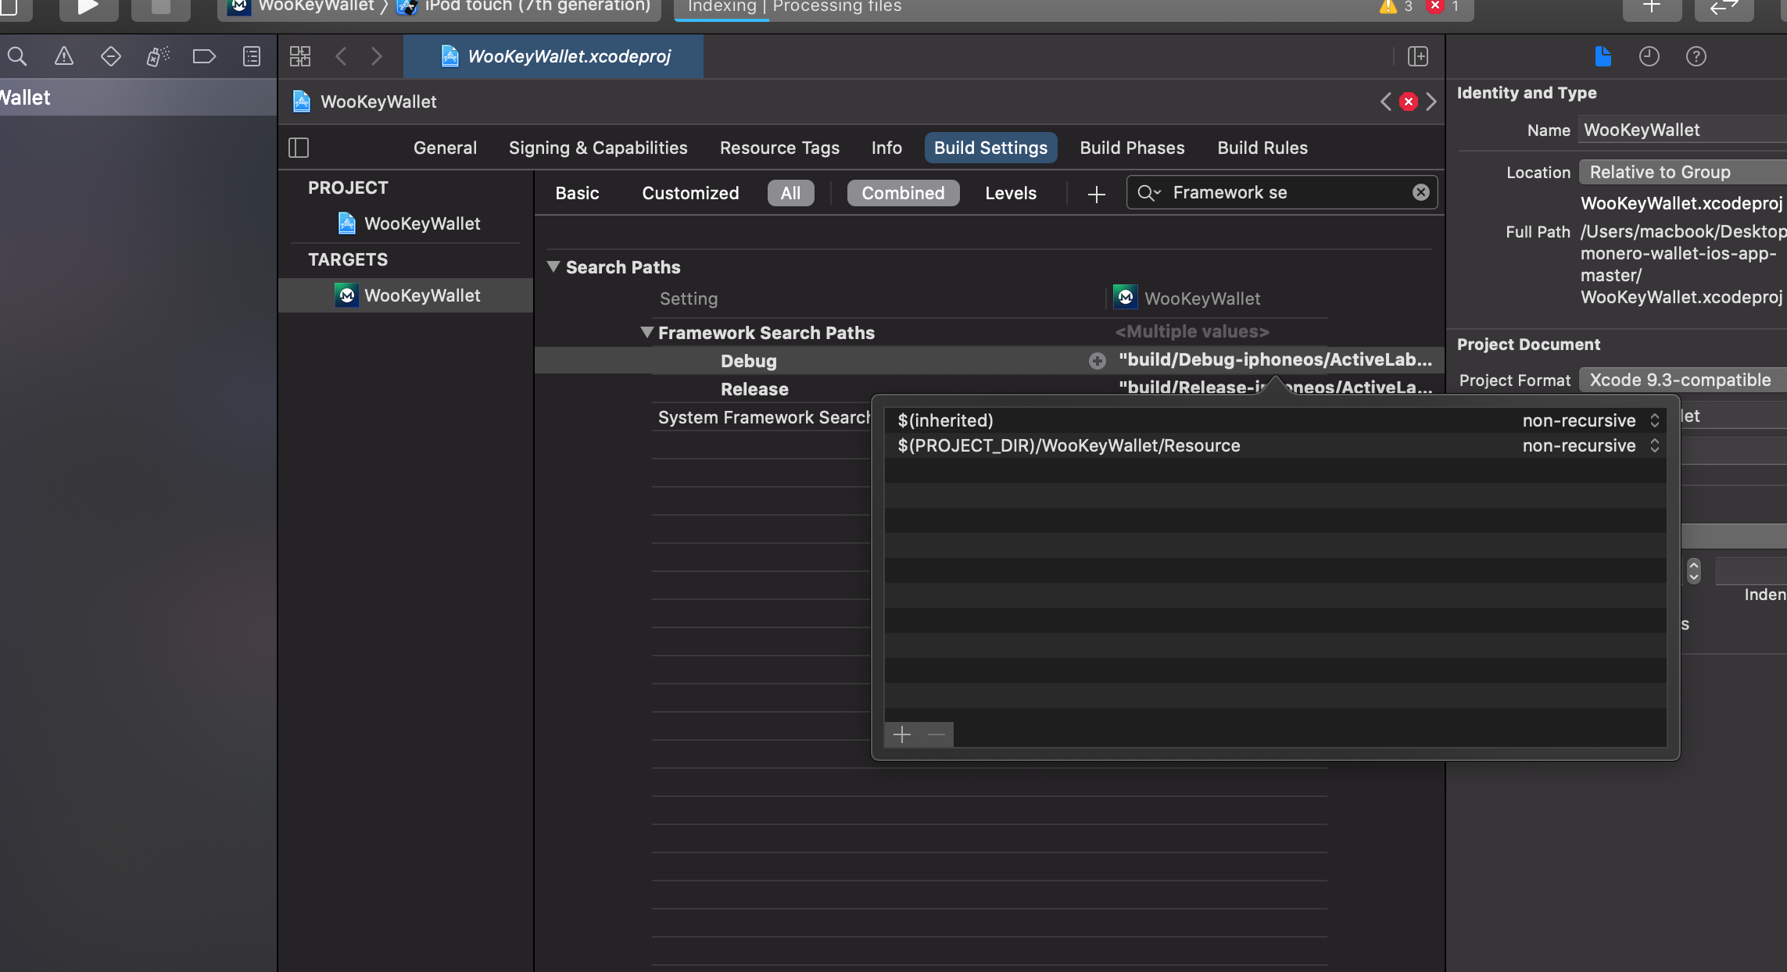Show the File inspector
This screenshot has width=1787, height=972.
click(1603, 56)
